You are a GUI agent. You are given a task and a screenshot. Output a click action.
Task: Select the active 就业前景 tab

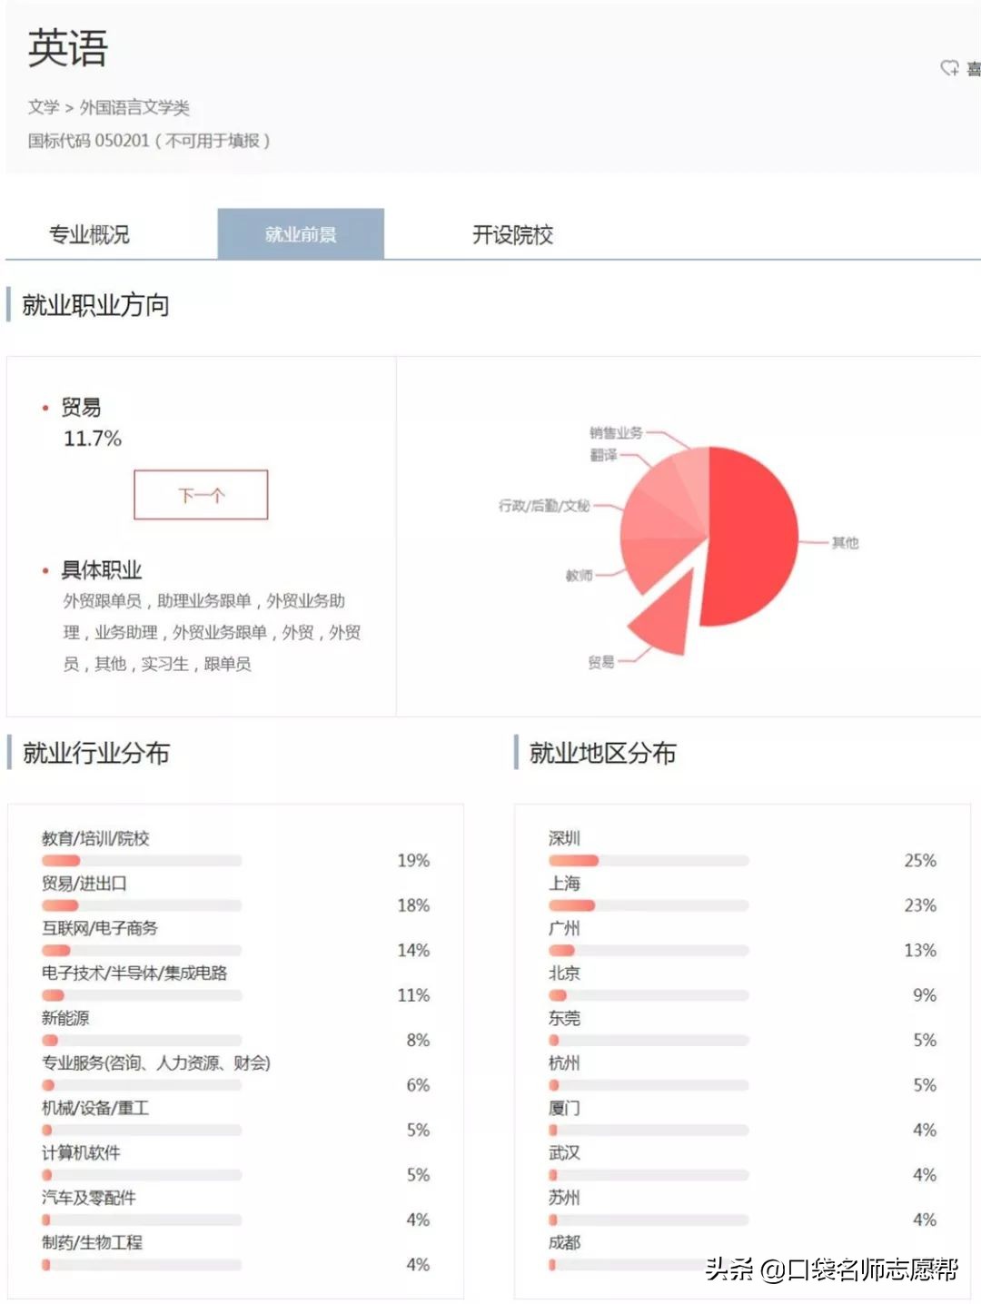tap(300, 233)
